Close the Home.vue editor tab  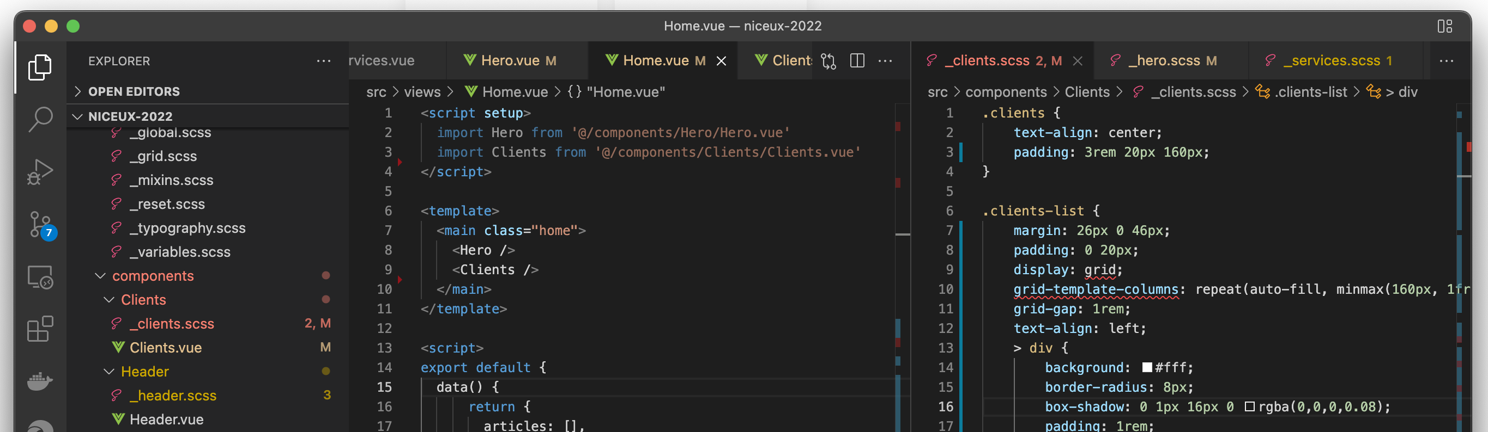point(721,61)
